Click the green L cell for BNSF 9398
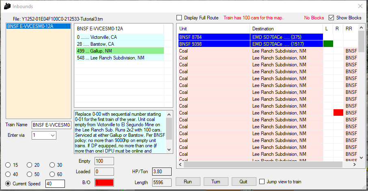Image resolution: width=368 pixels, height=191 pixels. coord(328,44)
